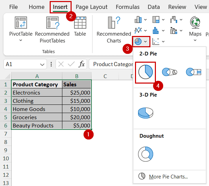This screenshot has height=186, width=209.
Task: Switch to the Review tab
Action: 177,7
